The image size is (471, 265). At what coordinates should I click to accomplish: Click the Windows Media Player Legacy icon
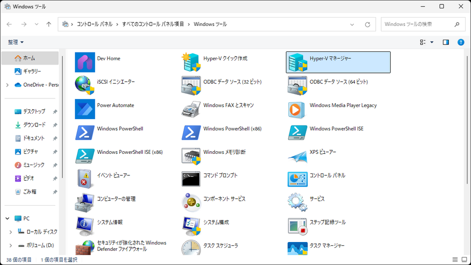[x=297, y=109]
